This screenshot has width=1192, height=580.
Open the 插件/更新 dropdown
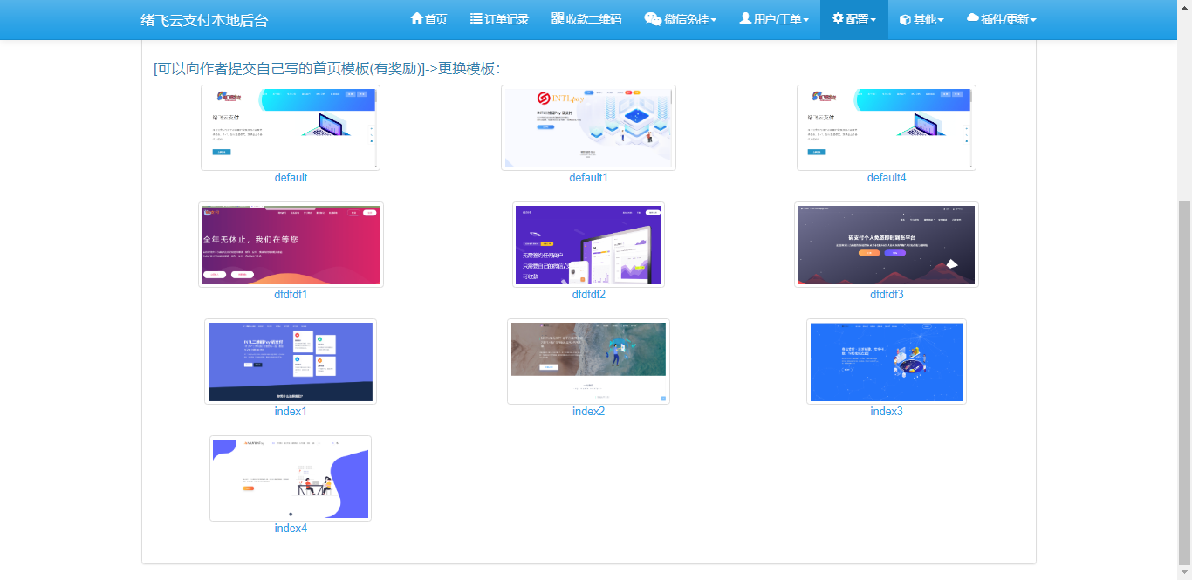1002,19
